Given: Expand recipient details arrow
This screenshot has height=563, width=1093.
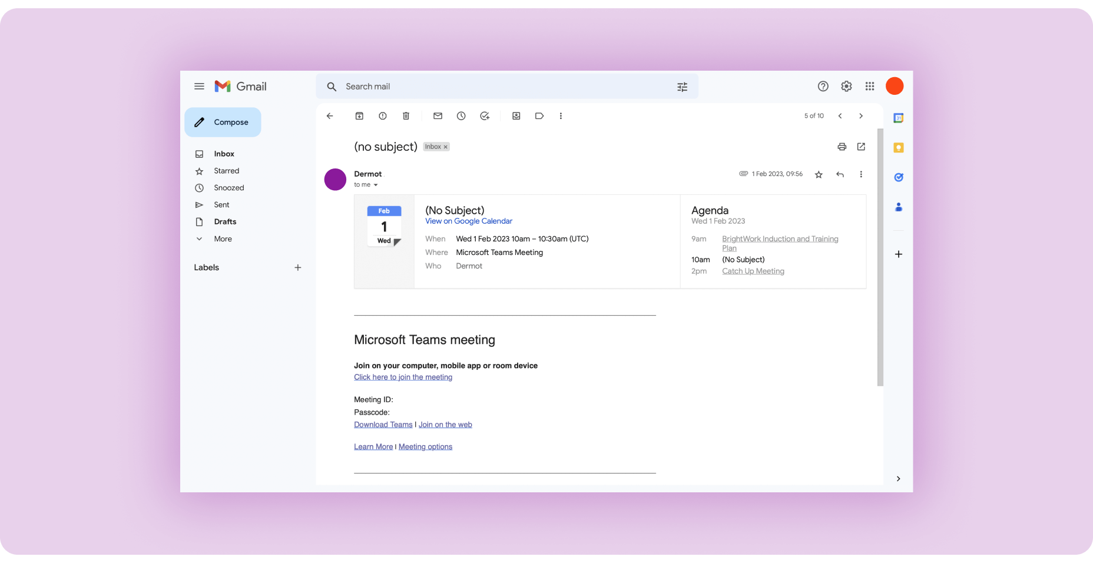Looking at the screenshot, I should (x=376, y=185).
